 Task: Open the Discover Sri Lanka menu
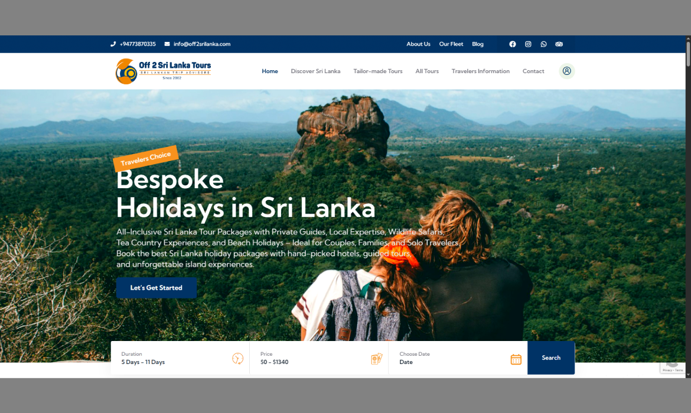point(315,71)
